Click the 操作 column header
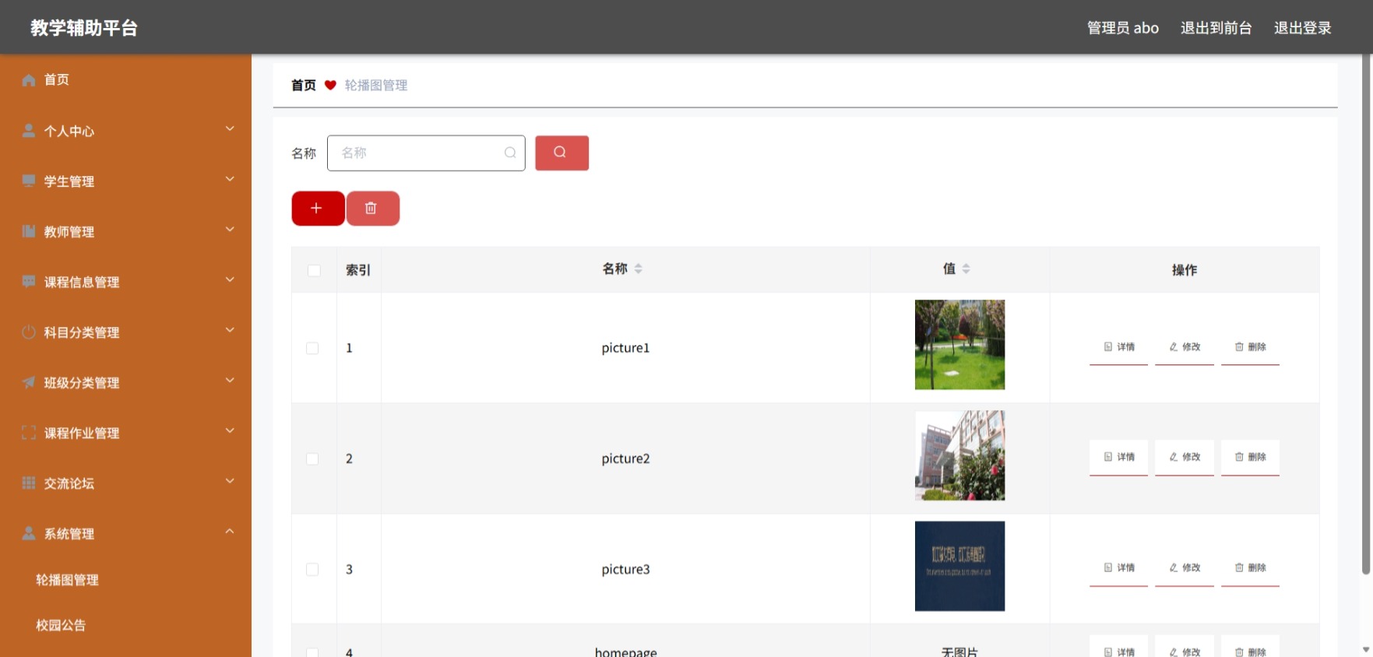Viewport: 1373px width, 657px height. (x=1185, y=270)
